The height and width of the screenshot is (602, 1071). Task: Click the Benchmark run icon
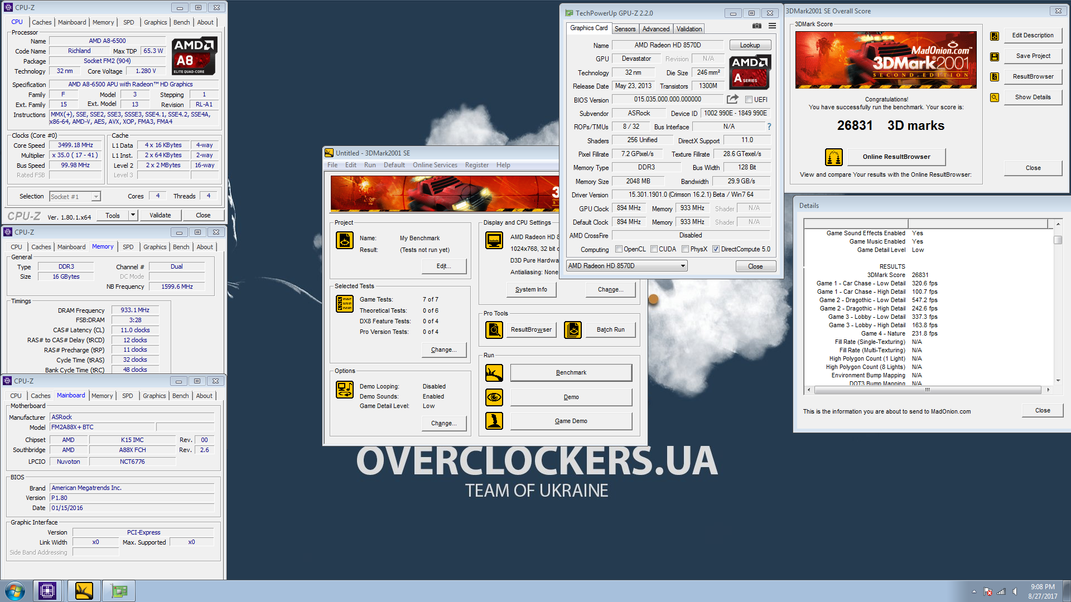coord(494,373)
